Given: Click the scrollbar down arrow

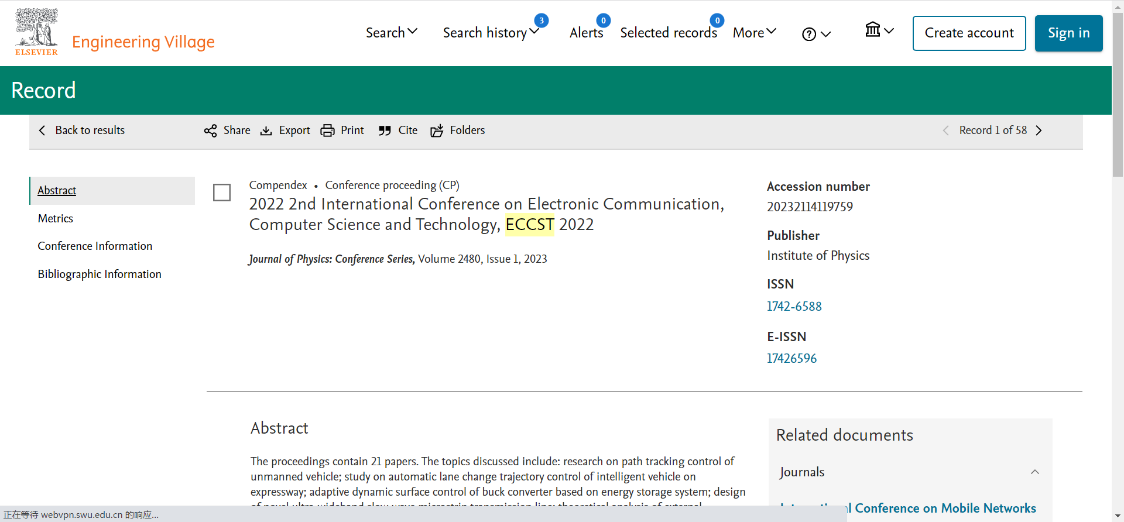Looking at the screenshot, I should (1118, 517).
